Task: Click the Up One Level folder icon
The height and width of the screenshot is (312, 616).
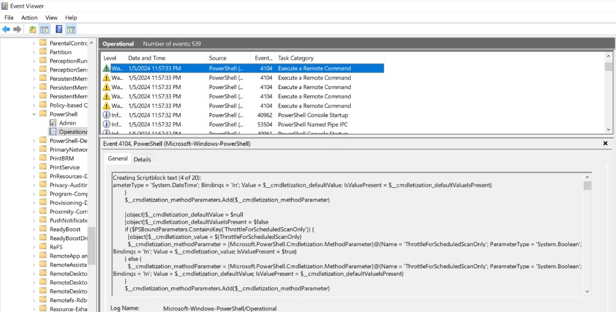Action: 33,29
